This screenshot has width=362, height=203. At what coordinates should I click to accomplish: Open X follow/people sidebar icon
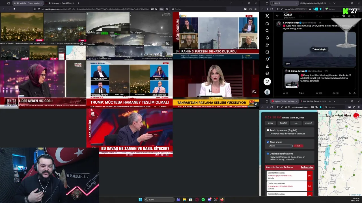pyautogui.click(x=267, y=45)
